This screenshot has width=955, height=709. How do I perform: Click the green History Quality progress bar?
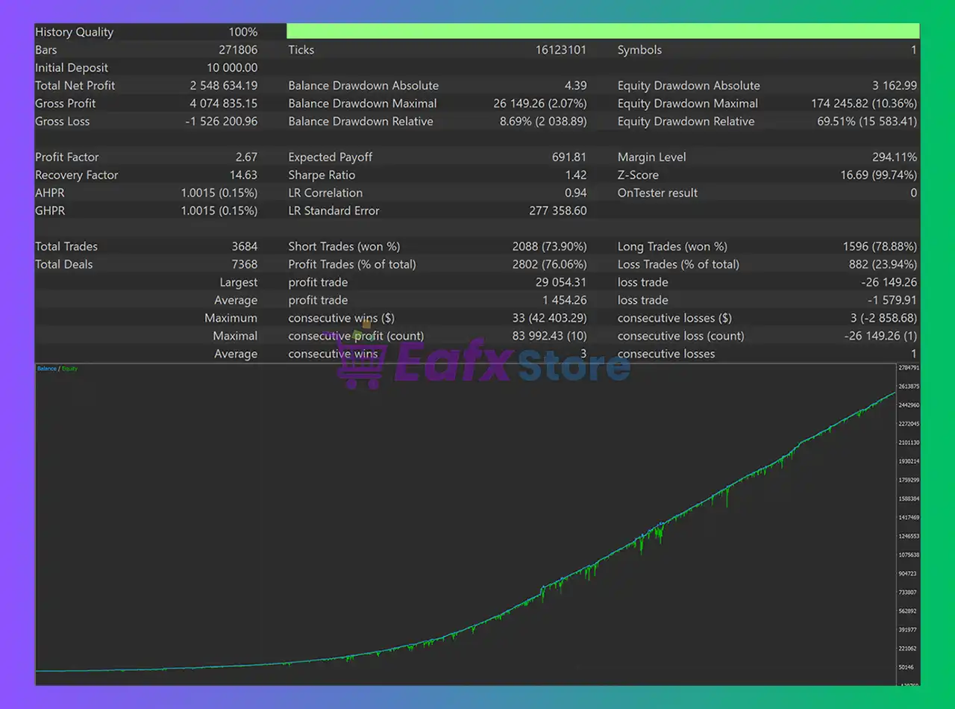click(603, 31)
